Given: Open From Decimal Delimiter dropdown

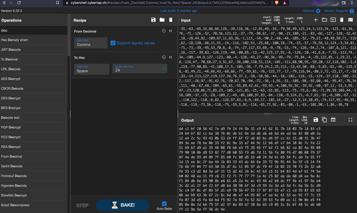Looking at the screenshot, I should coord(90,43).
